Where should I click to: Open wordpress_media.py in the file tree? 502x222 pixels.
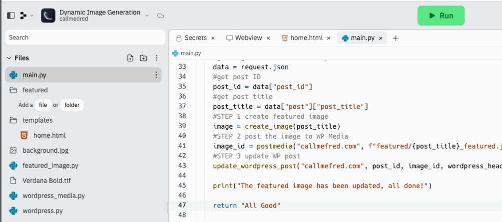click(53, 196)
